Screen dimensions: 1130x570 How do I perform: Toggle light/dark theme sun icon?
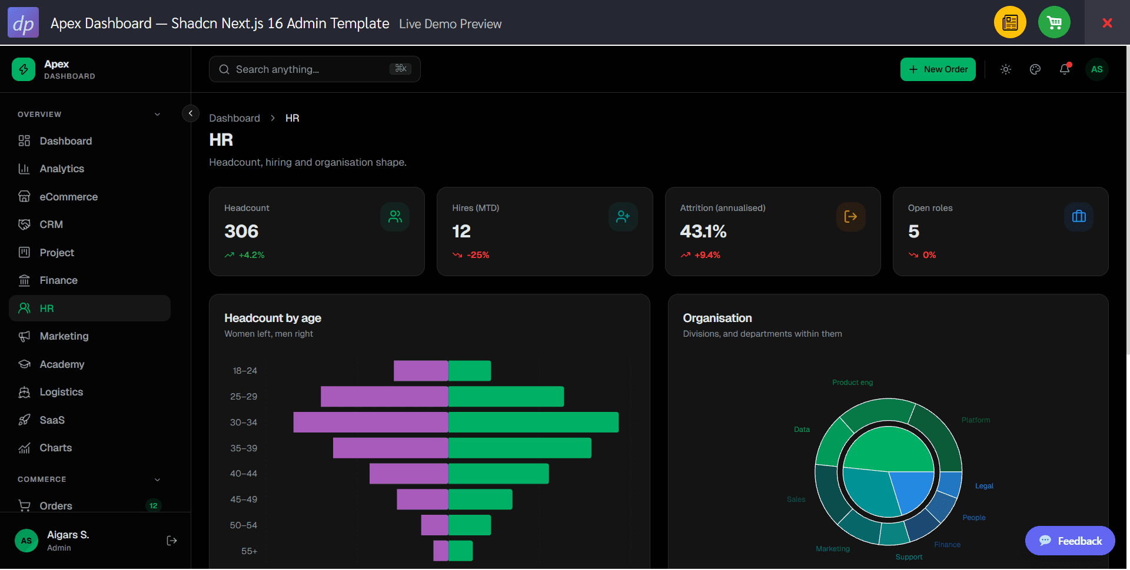point(1006,69)
